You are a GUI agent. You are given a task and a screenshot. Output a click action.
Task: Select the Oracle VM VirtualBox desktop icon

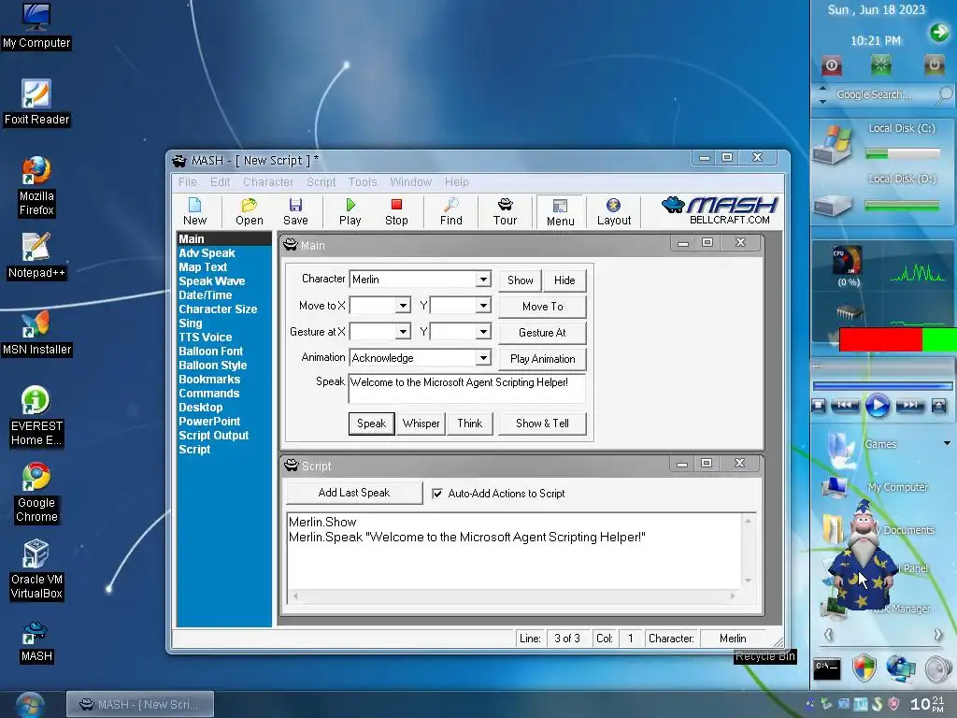tap(36, 569)
